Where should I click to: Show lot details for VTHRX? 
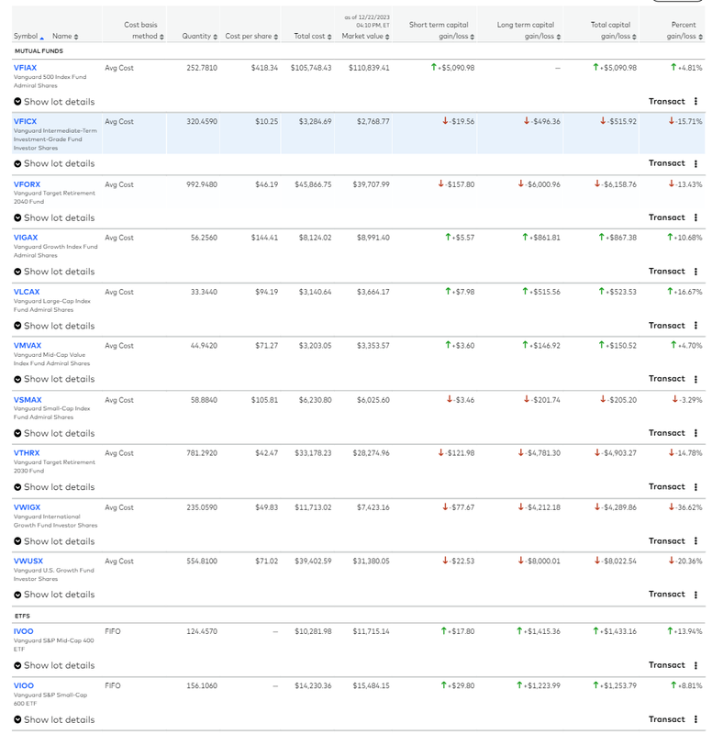click(x=54, y=487)
